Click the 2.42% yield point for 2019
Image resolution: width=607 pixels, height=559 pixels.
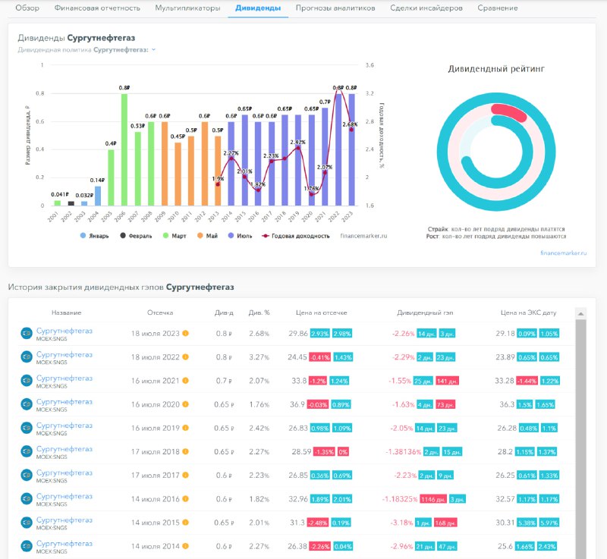click(x=297, y=148)
